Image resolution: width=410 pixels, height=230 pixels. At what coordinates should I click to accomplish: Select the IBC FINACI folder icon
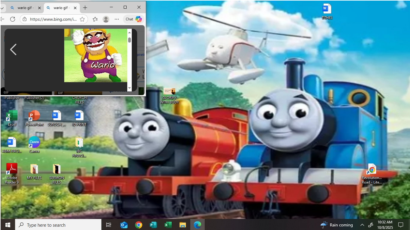point(79,147)
